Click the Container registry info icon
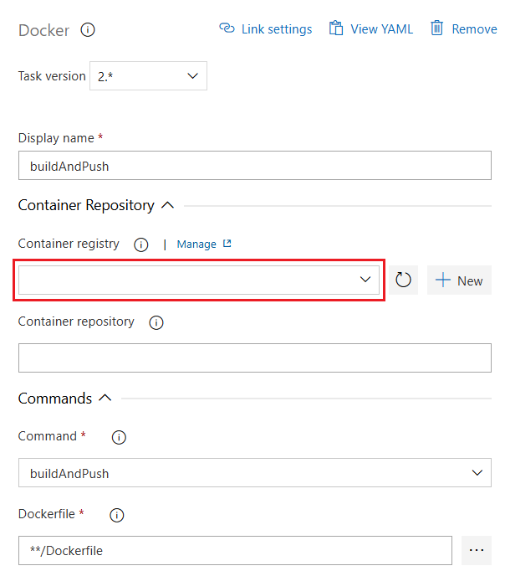The height and width of the screenshot is (571, 505). pos(141,244)
